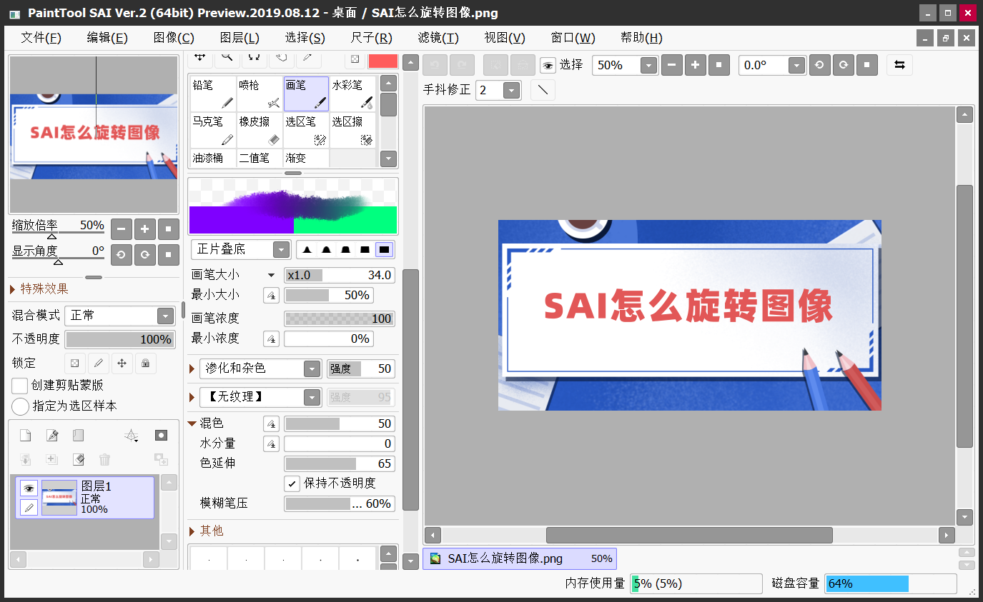Select the 画笔 brush tool

tap(306, 94)
